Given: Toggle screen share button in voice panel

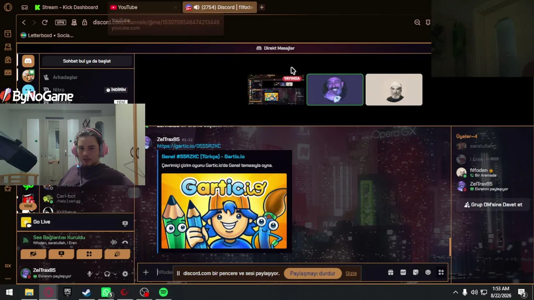Looking at the screenshot, I should point(61,254).
